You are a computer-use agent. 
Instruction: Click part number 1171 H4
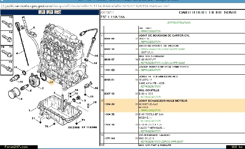(110, 138)
